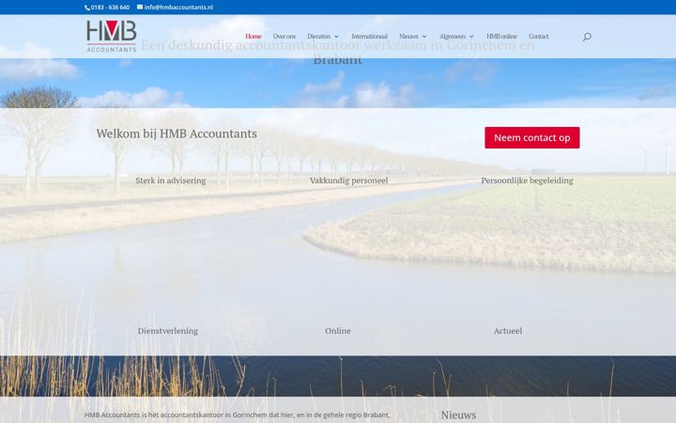The height and width of the screenshot is (423, 676).
Task: Expand the Diensten dropdown chevron
Action: (x=336, y=37)
